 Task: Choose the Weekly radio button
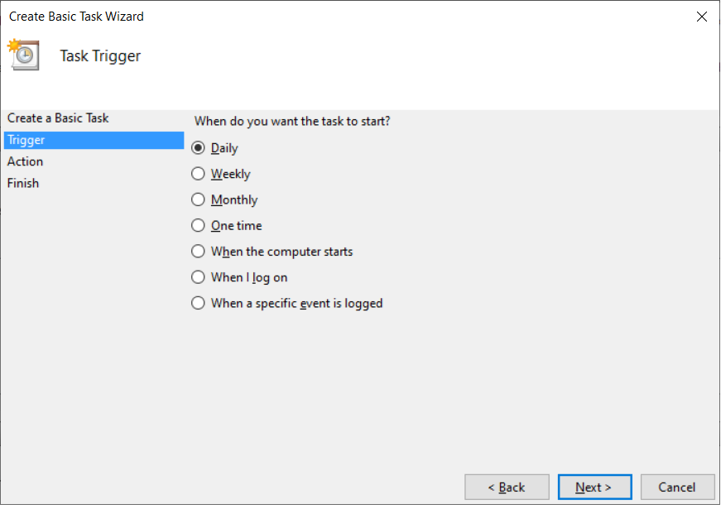[x=198, y=174]
